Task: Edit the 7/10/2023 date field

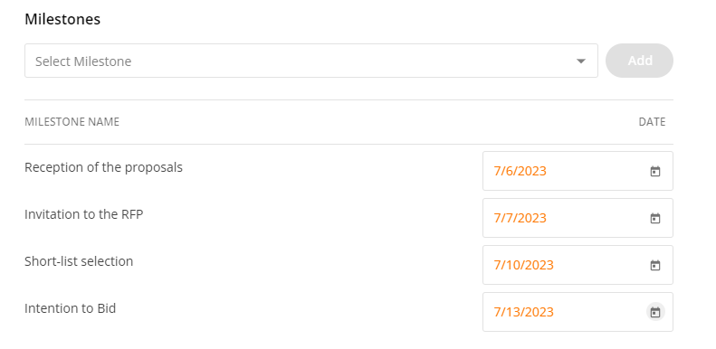Action: (x=578, y=265)
